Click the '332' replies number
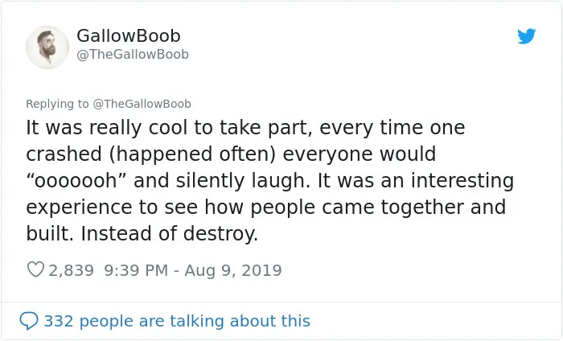 [59, 321]
